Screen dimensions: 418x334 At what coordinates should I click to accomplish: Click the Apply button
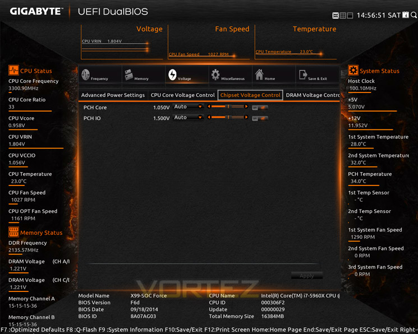pyautogui.click(x=307, y=276)
